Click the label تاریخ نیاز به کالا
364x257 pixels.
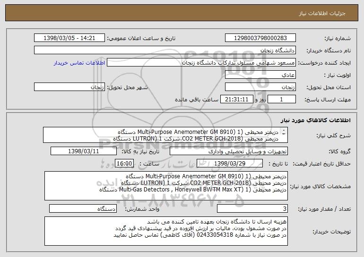pyautogui.click(x=140, y=151)
